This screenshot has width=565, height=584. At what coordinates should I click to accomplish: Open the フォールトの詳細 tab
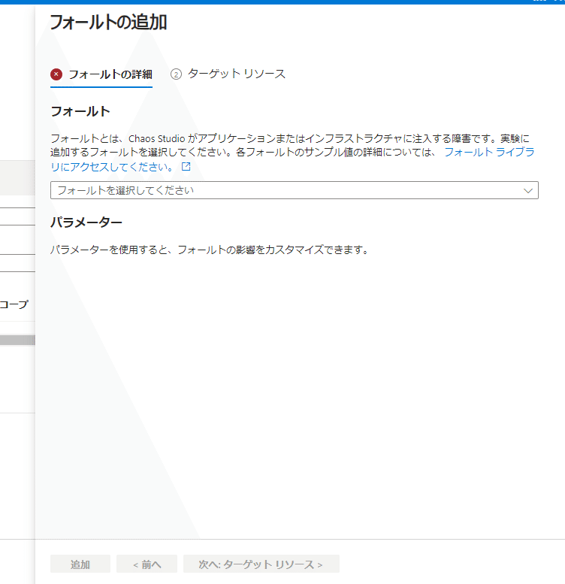[101, 74]
